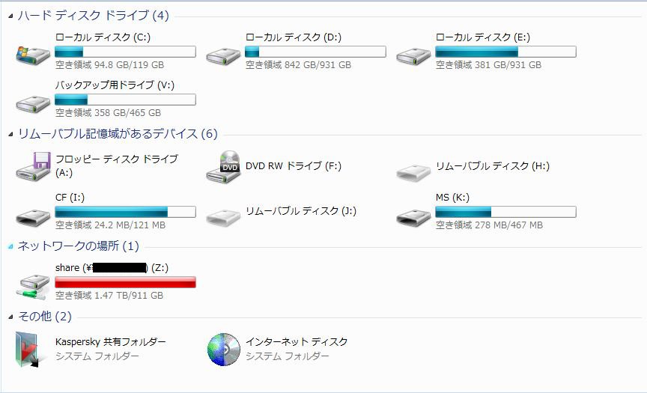This screenshot has height=393, width=647.
Task: Collapse the hard disk drives group arrow
Action: [10, 16]
